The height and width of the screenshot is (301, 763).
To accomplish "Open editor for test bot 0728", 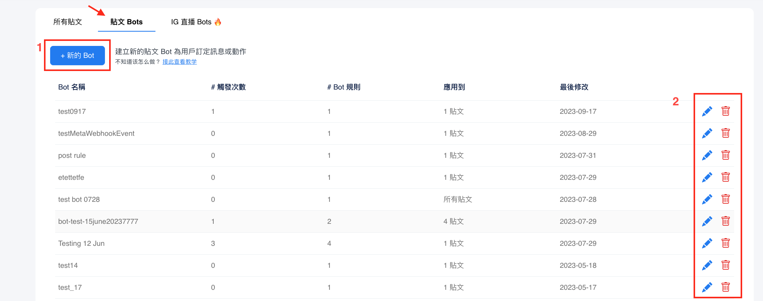I will pos(707,200).
